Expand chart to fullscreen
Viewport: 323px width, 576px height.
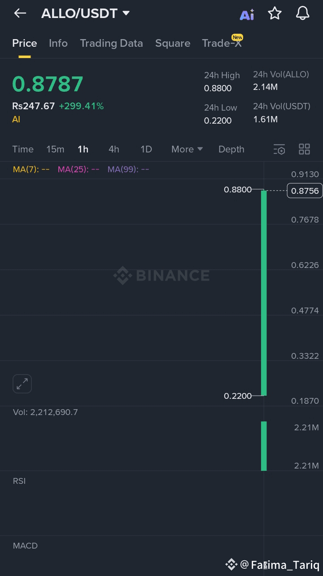click(x=22, y=384)
